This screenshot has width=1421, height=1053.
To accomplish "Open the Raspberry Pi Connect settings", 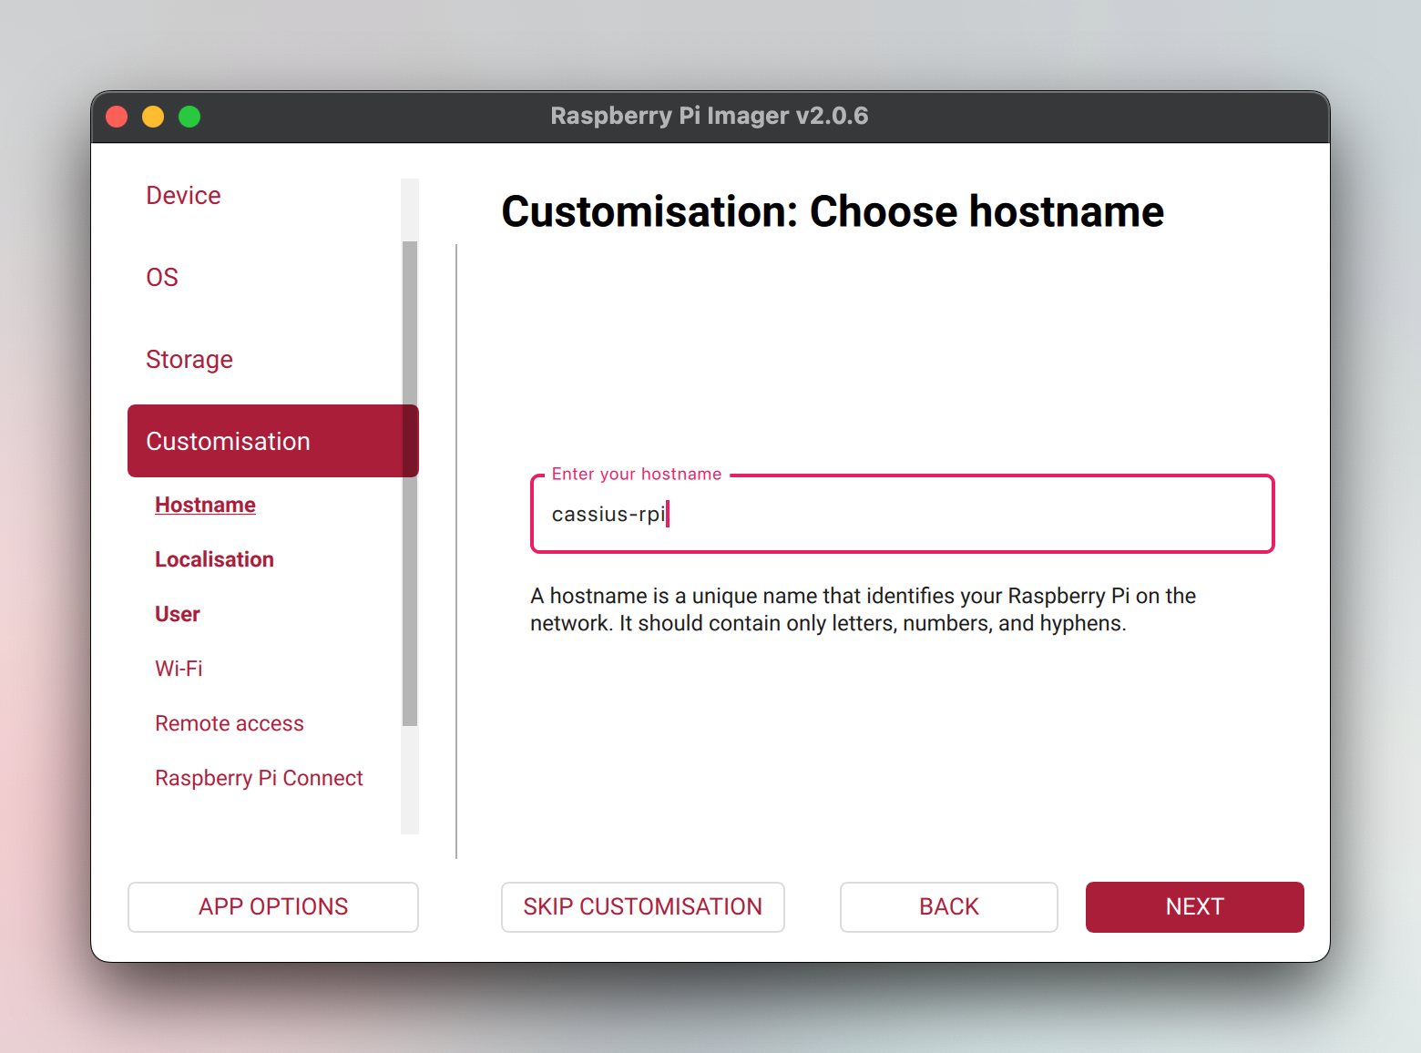I will click(259, 777).
